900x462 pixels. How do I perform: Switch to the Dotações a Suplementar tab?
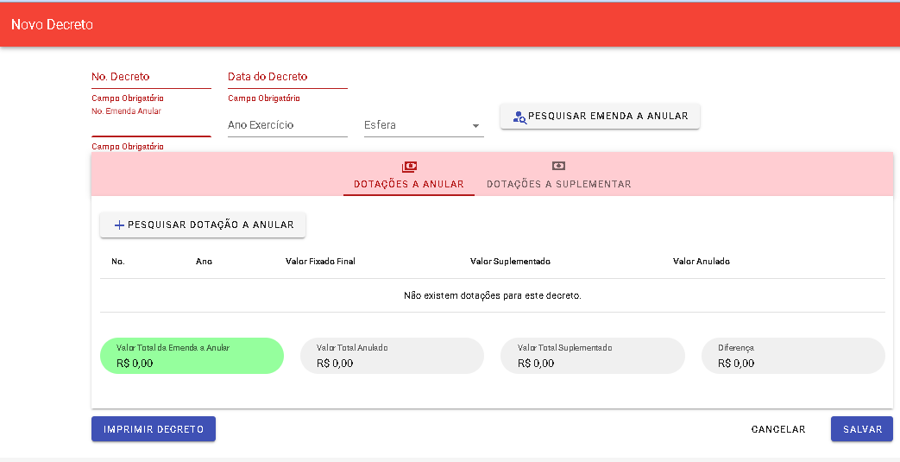tap(558, 184)
